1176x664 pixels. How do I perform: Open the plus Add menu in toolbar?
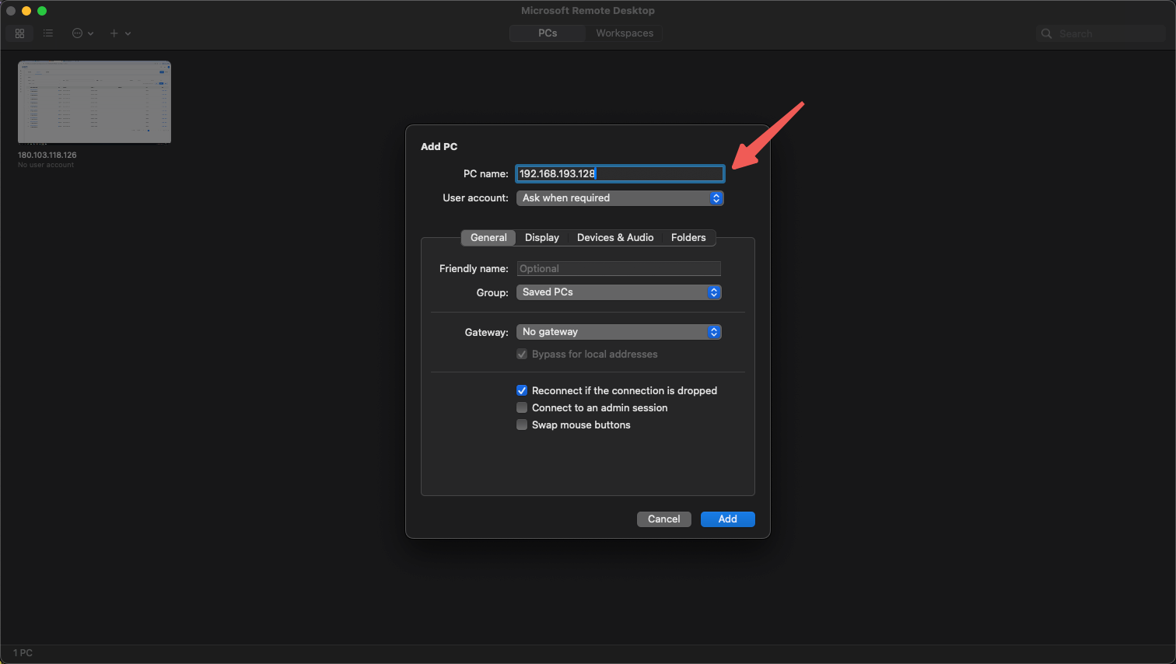click(120, 33)
